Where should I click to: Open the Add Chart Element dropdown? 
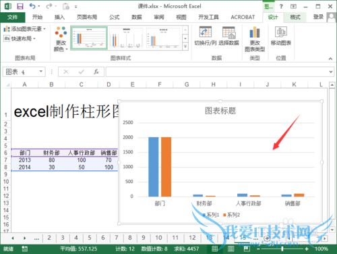24,29
